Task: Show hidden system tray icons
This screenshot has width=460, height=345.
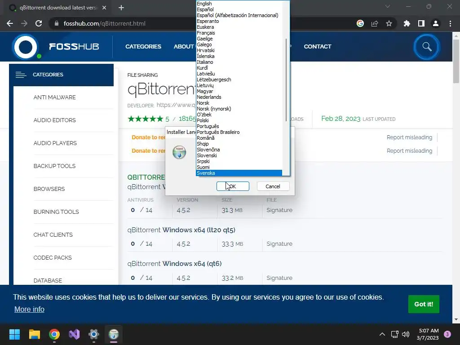Action: pos(382,334)
